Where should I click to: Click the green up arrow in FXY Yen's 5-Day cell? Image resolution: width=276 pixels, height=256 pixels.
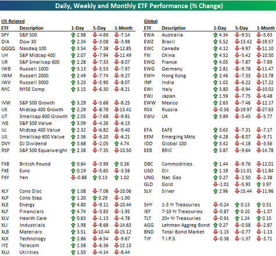point(95,177)
